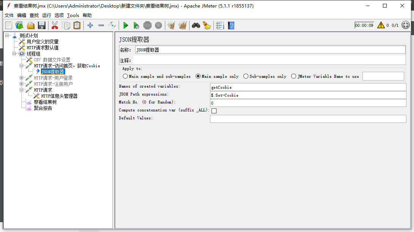Select CSV 数据文件设置 tree item
414x232 pixels.
pyautogui.click(x=52, y=60)
